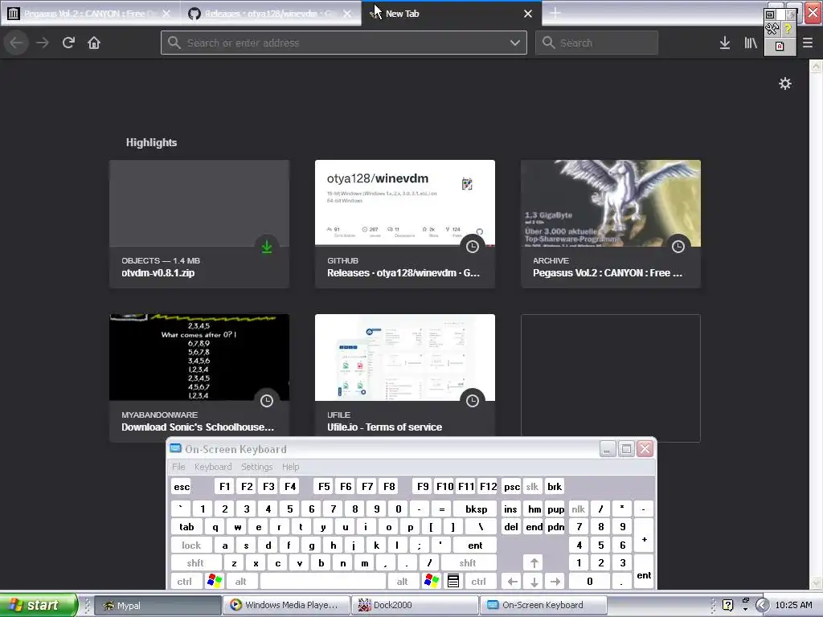Click the up arrow key on keyboard
This screenshot has width=823, height=617.
[534, 563]
